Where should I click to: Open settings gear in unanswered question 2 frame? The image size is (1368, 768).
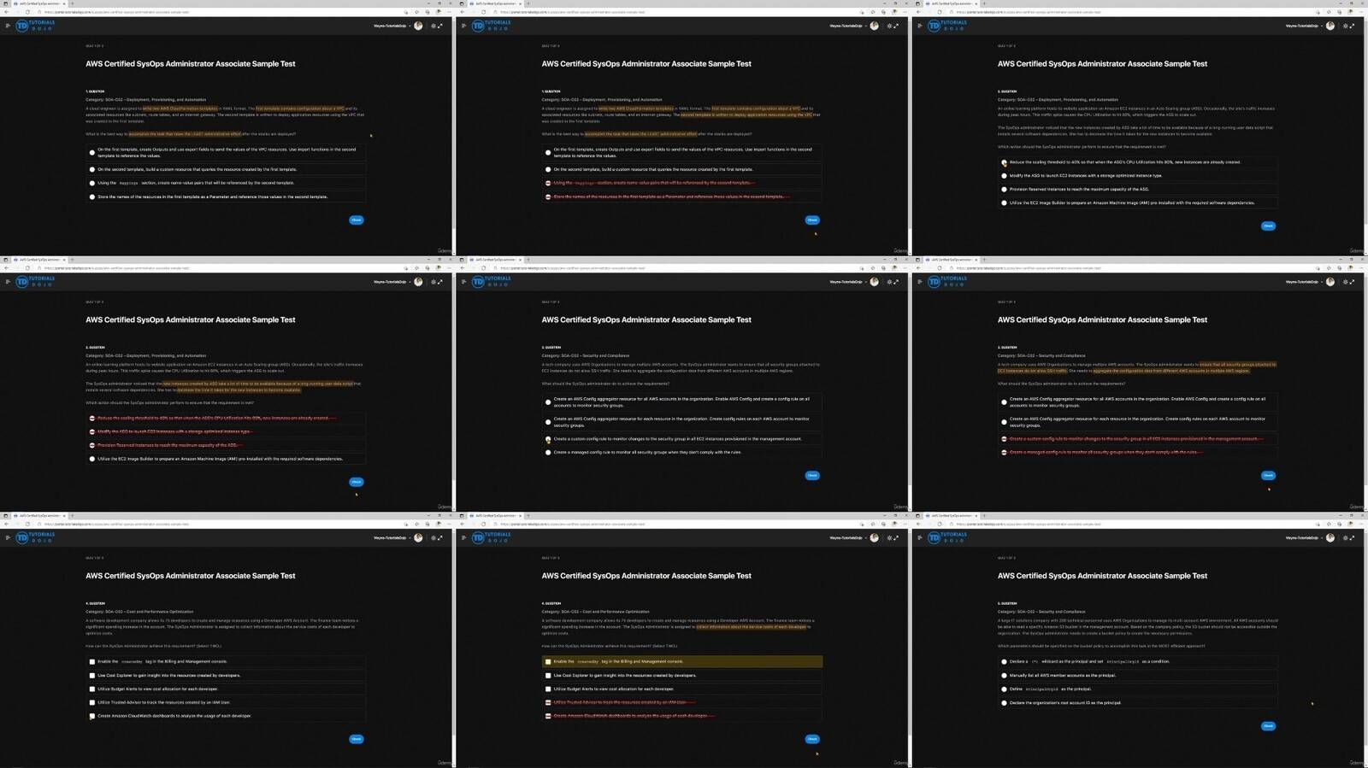(x=1345, y=26)
